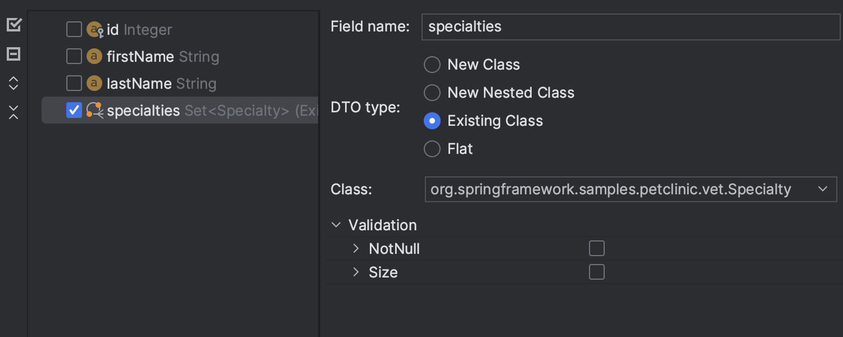Image resolution: width=843 pixels, height=337 pixels.
Task: Click the specialties association icon
Action: (94, 110)
